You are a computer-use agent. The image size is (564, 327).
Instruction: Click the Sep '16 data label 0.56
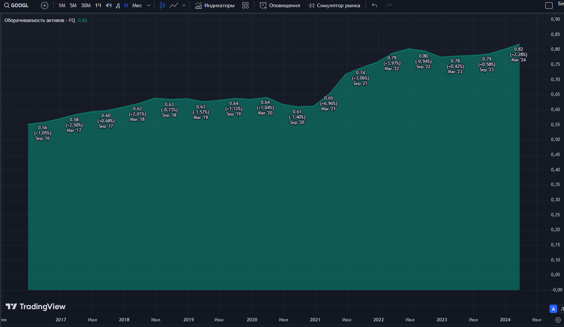pos(42,133)
